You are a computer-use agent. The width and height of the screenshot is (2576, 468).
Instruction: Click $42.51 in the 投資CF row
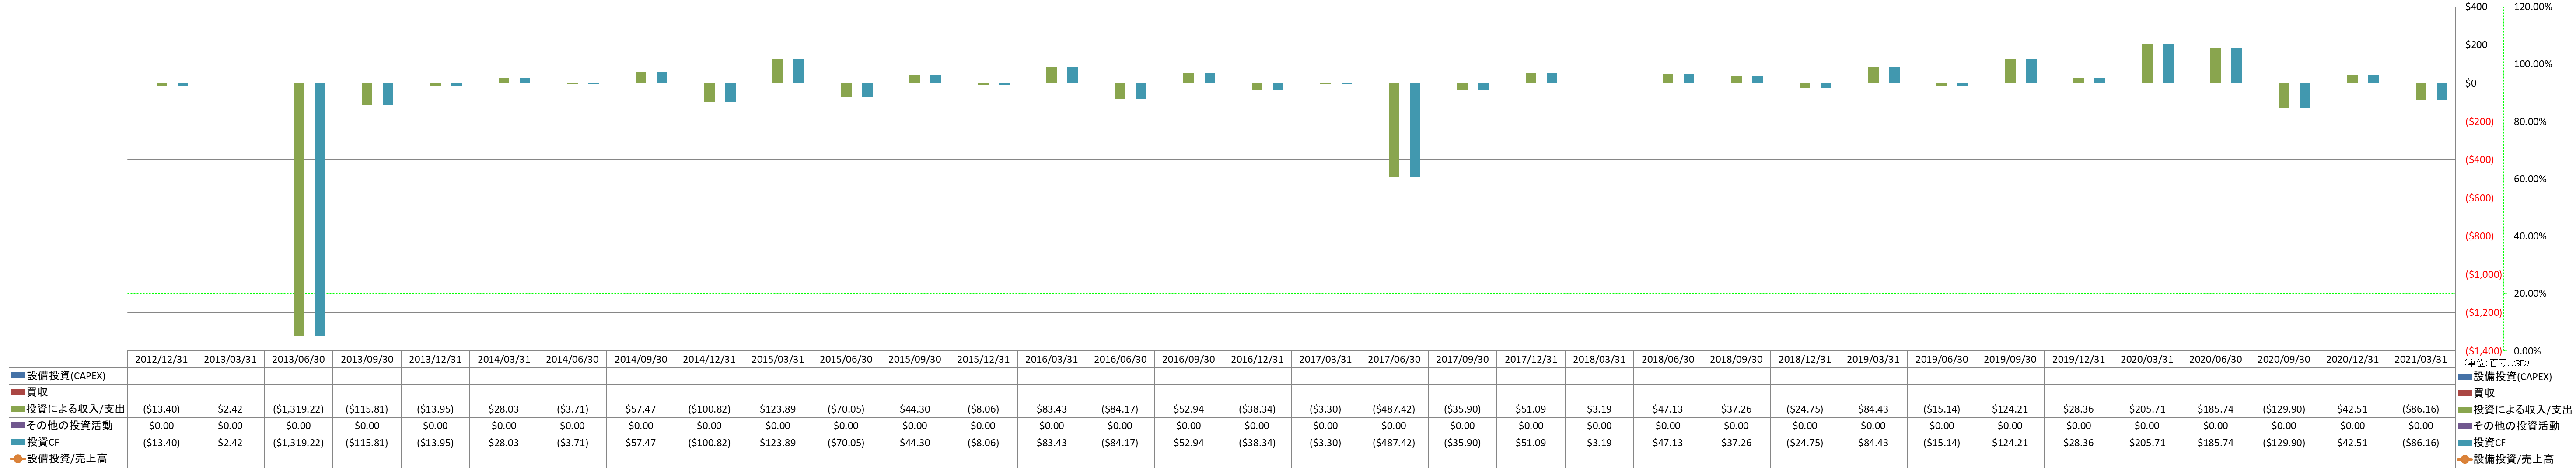(x=2353, y=442)
